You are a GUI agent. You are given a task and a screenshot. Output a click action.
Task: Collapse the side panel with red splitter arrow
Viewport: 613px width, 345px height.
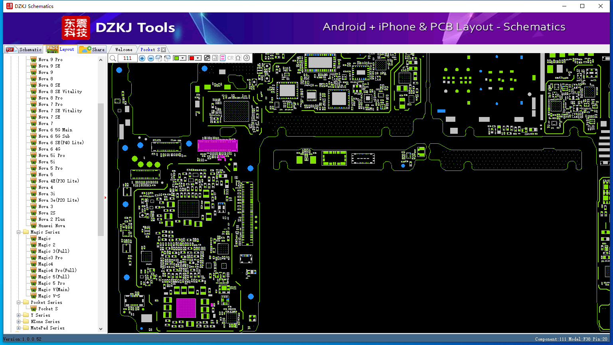(105, 197)
